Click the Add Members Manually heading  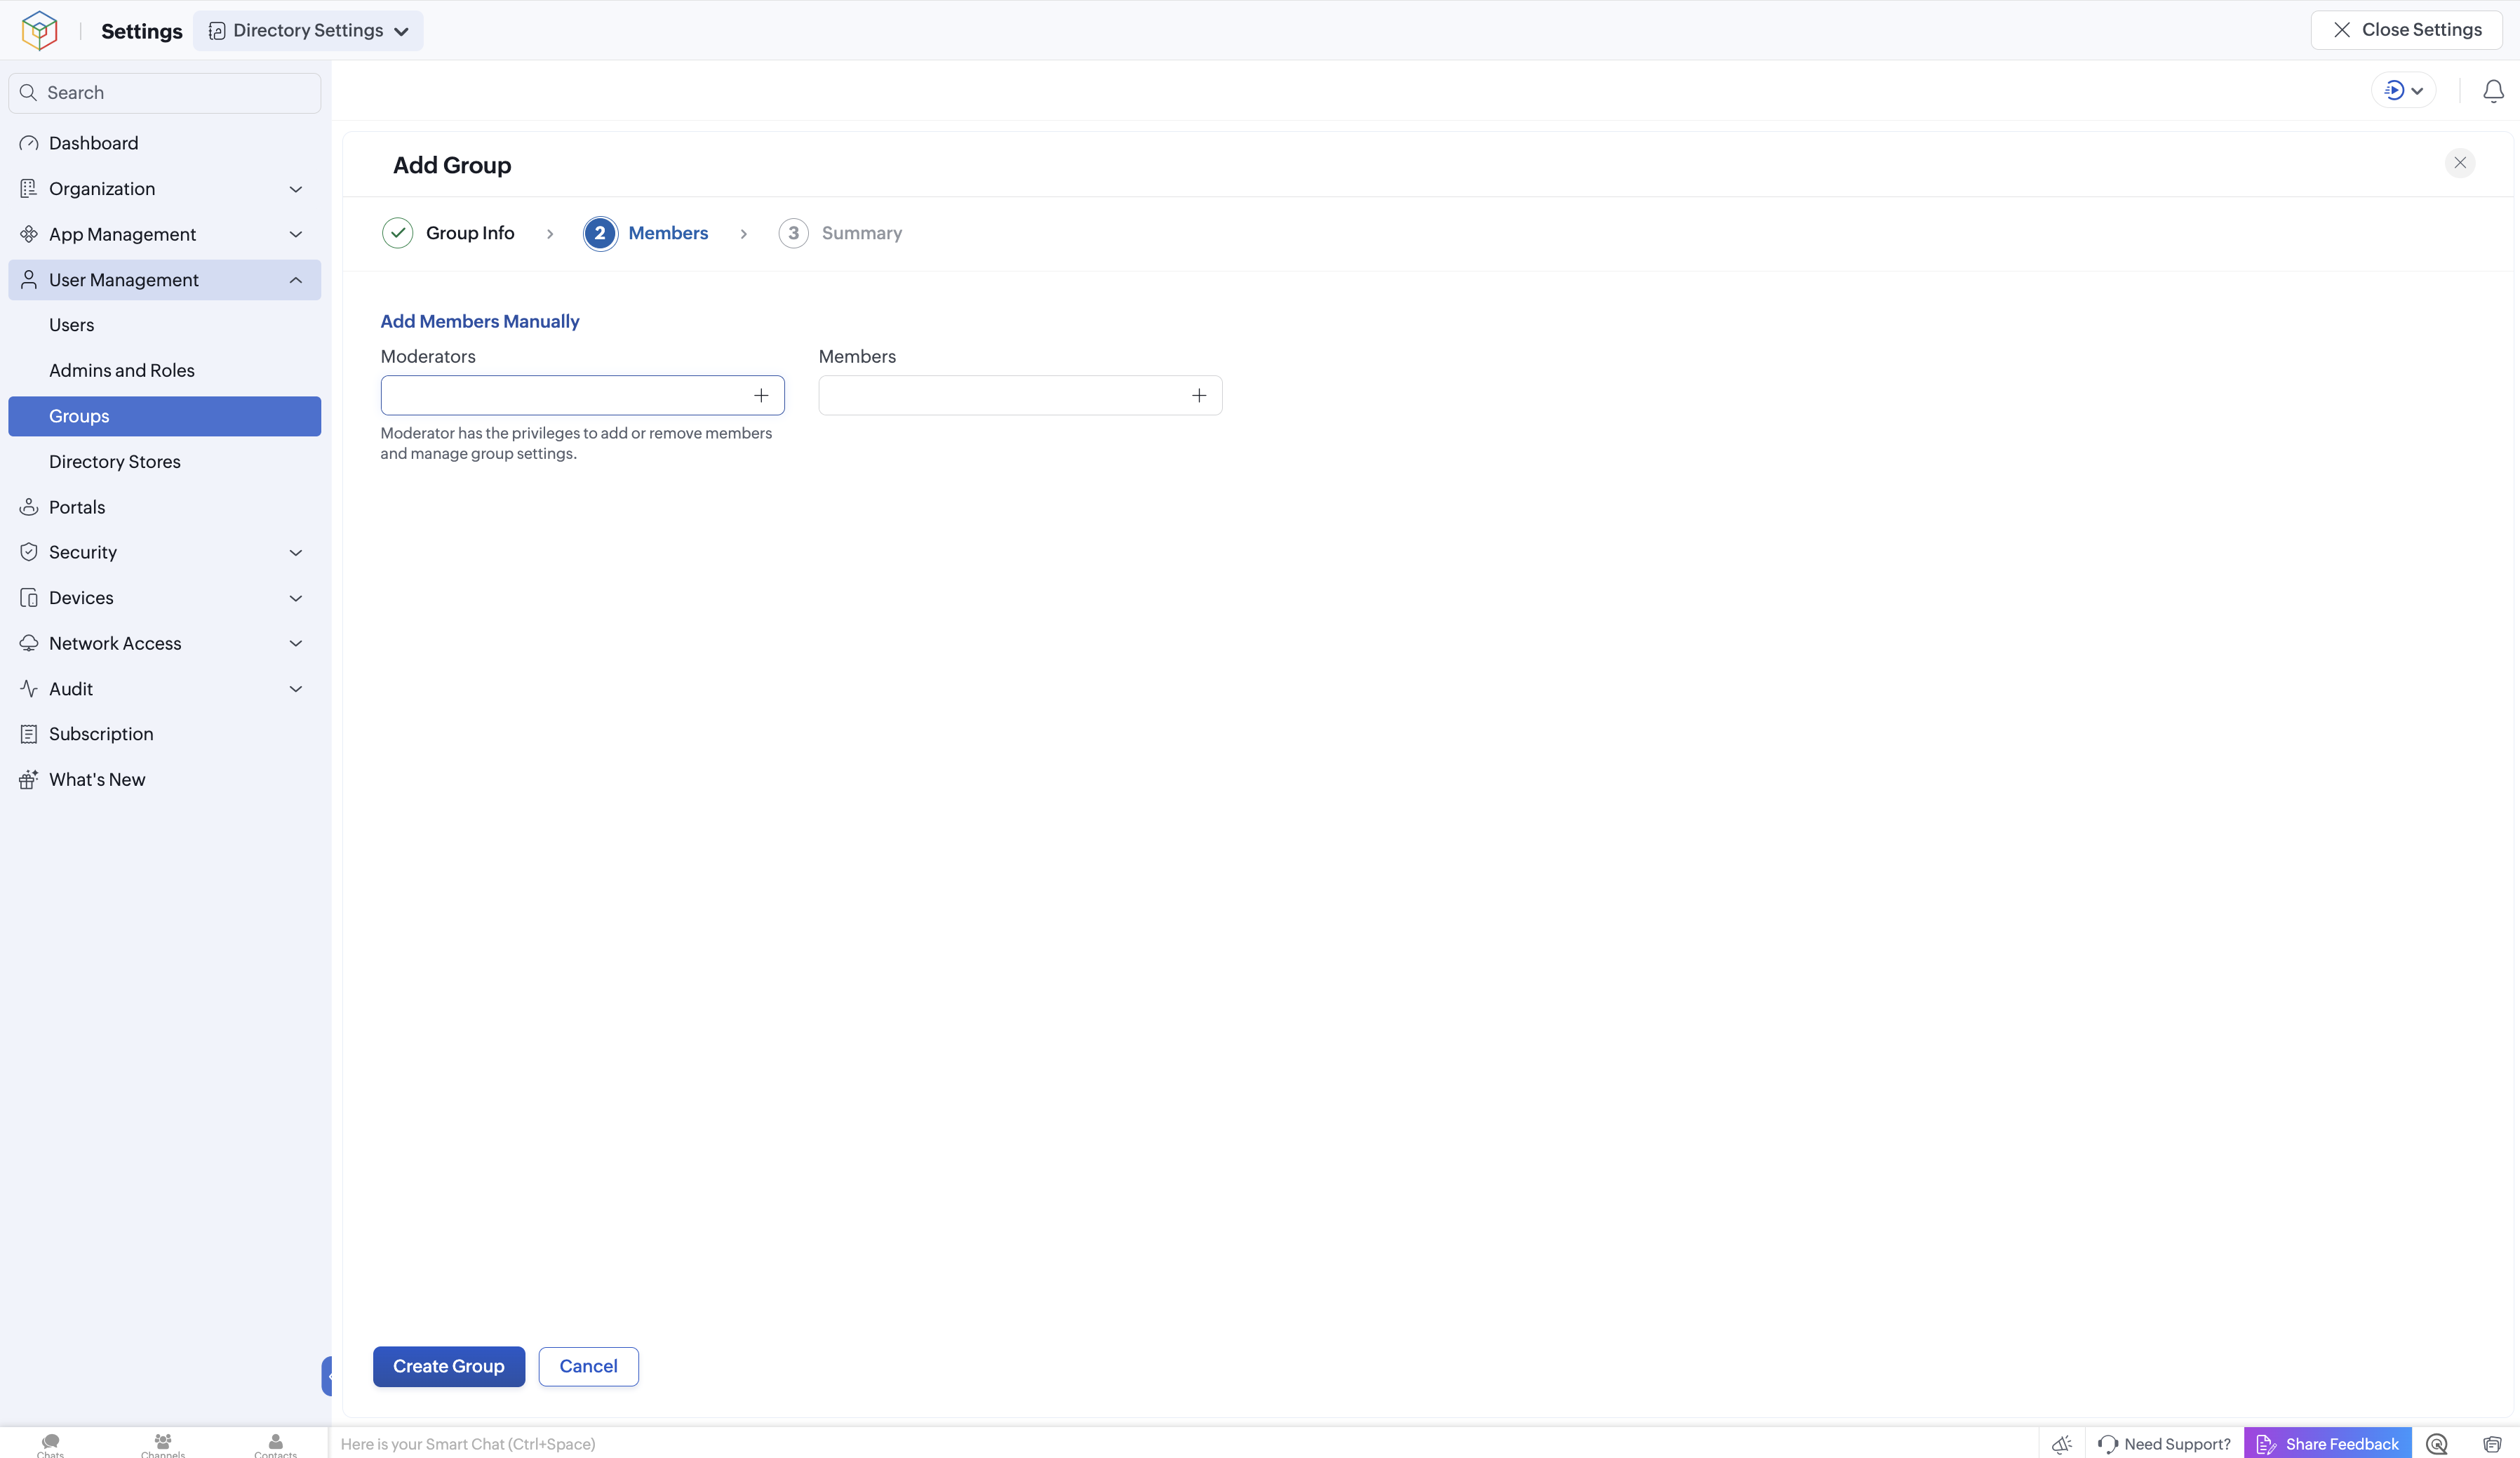[x=480, y=321]
